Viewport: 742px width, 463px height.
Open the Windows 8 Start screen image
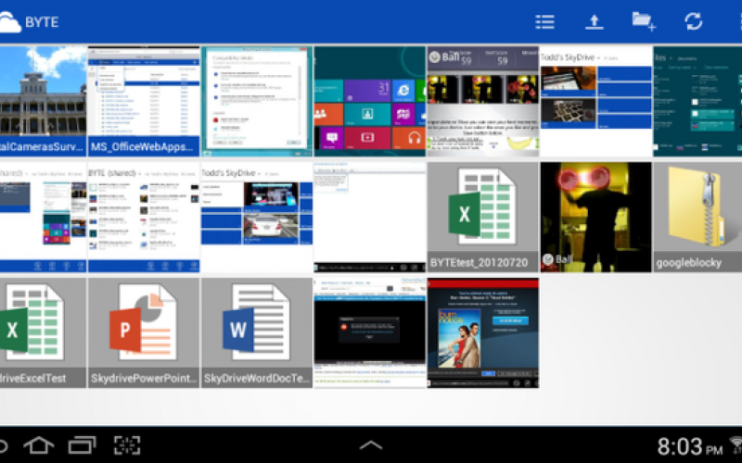(369, 100)
